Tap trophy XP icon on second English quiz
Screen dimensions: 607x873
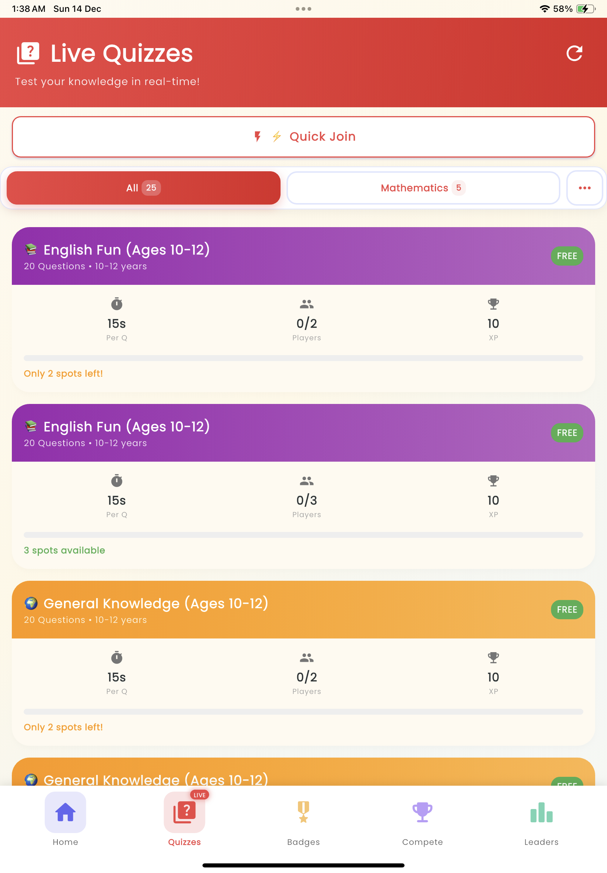(x=493, y=481)
